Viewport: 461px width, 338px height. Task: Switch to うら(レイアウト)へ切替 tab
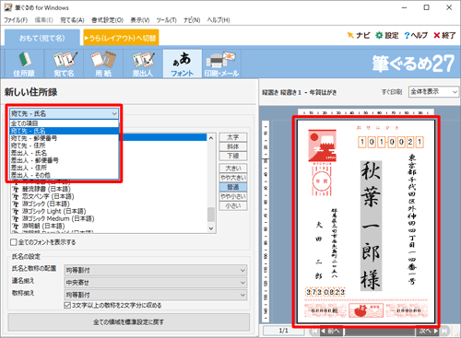click(x=121, y=38)
